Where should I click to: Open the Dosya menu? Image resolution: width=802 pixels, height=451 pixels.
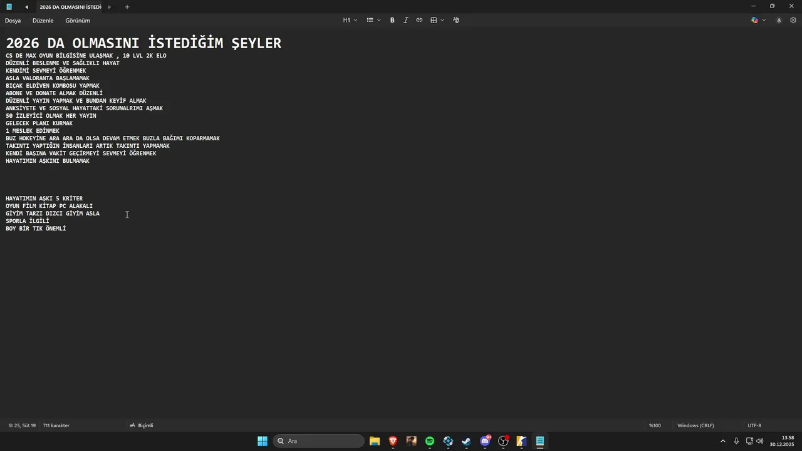coord(13,21)
